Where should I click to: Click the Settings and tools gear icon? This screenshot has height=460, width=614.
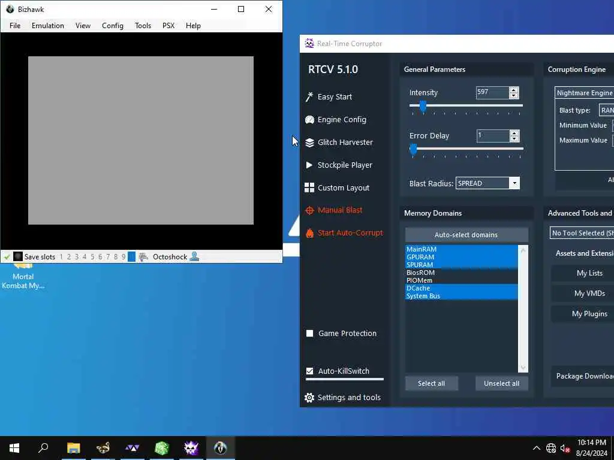point(309,398)
